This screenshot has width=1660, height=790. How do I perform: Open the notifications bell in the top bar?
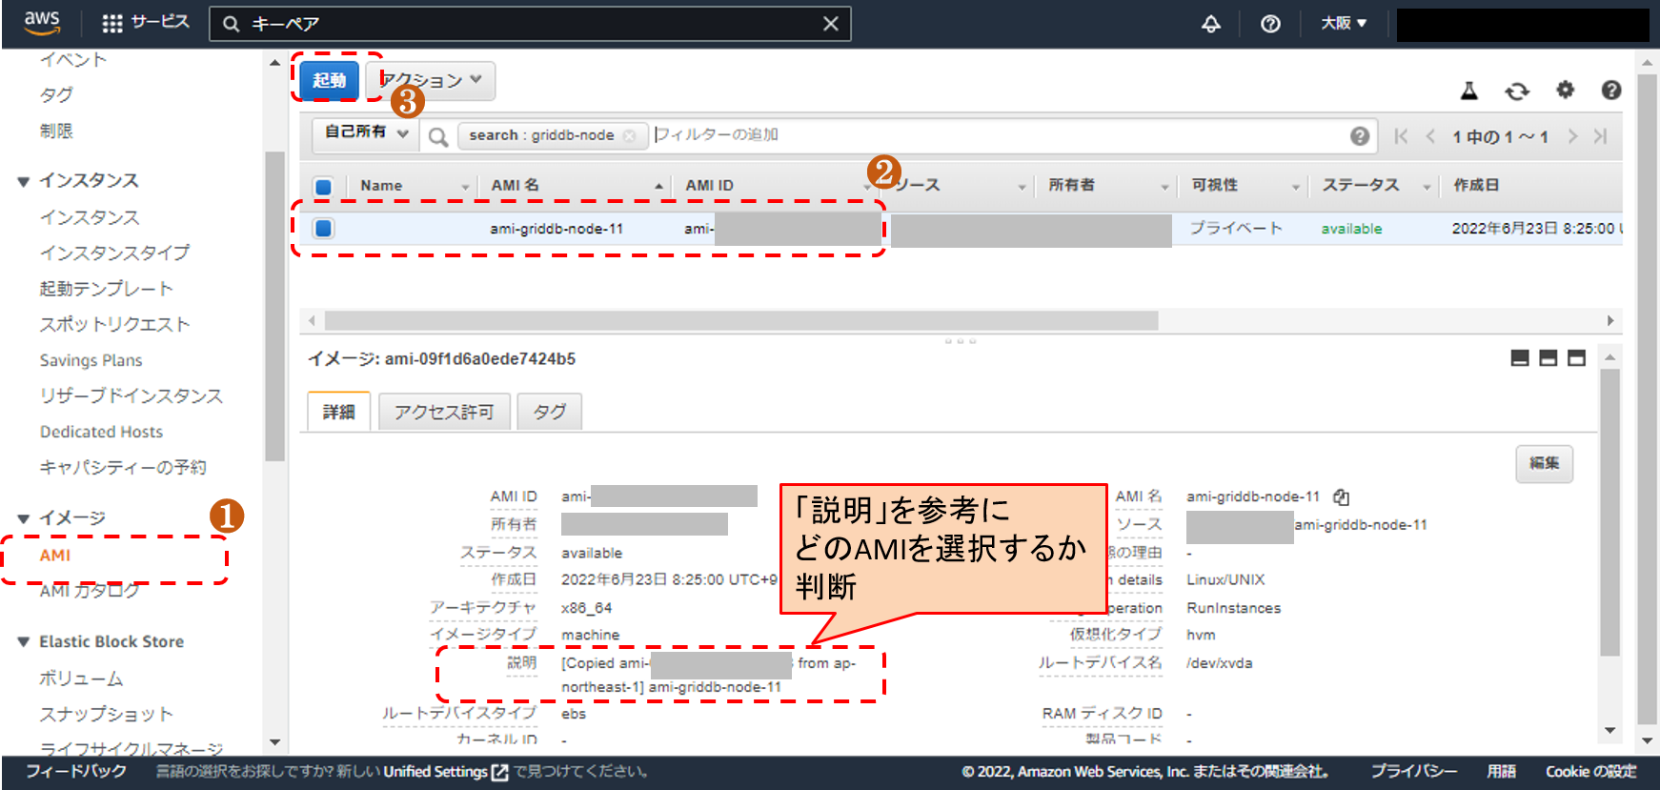click(x=1210, y=24)
